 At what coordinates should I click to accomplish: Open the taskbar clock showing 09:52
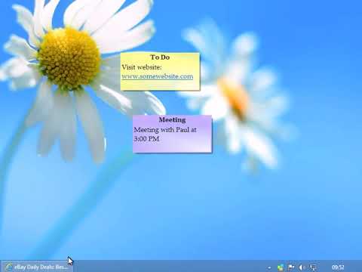(338, 267)
